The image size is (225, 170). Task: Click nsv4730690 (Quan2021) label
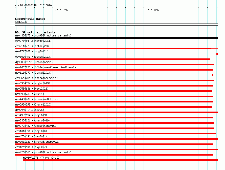(31, 136)
